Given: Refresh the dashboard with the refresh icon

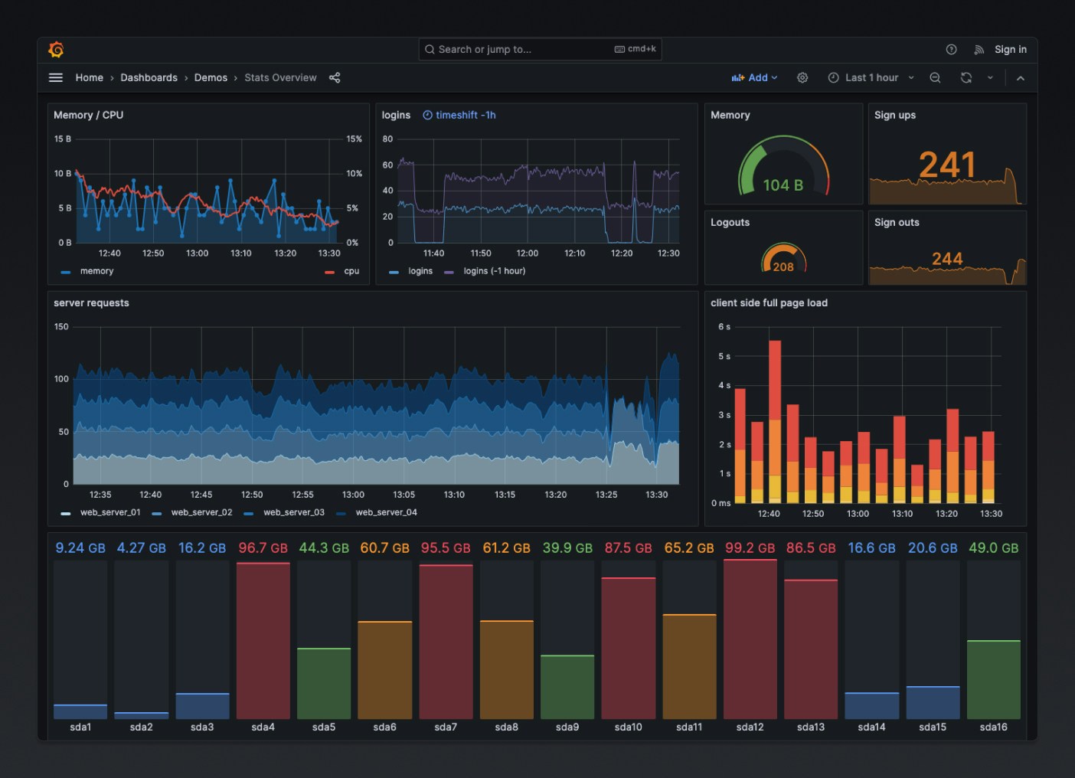Looking at the screenshot, I should coord(966,77).
